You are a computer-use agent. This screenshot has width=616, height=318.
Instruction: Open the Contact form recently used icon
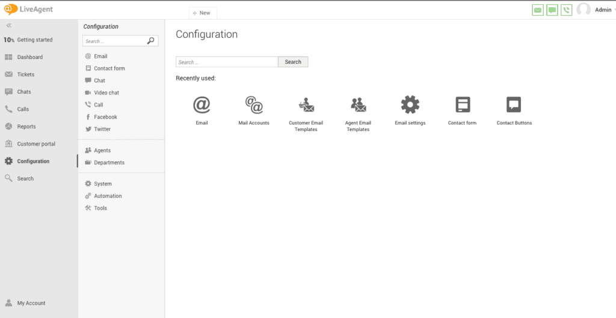click(462, 105)
